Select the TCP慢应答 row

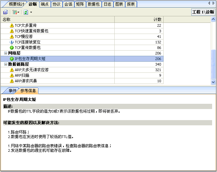[x=82, y=37]
